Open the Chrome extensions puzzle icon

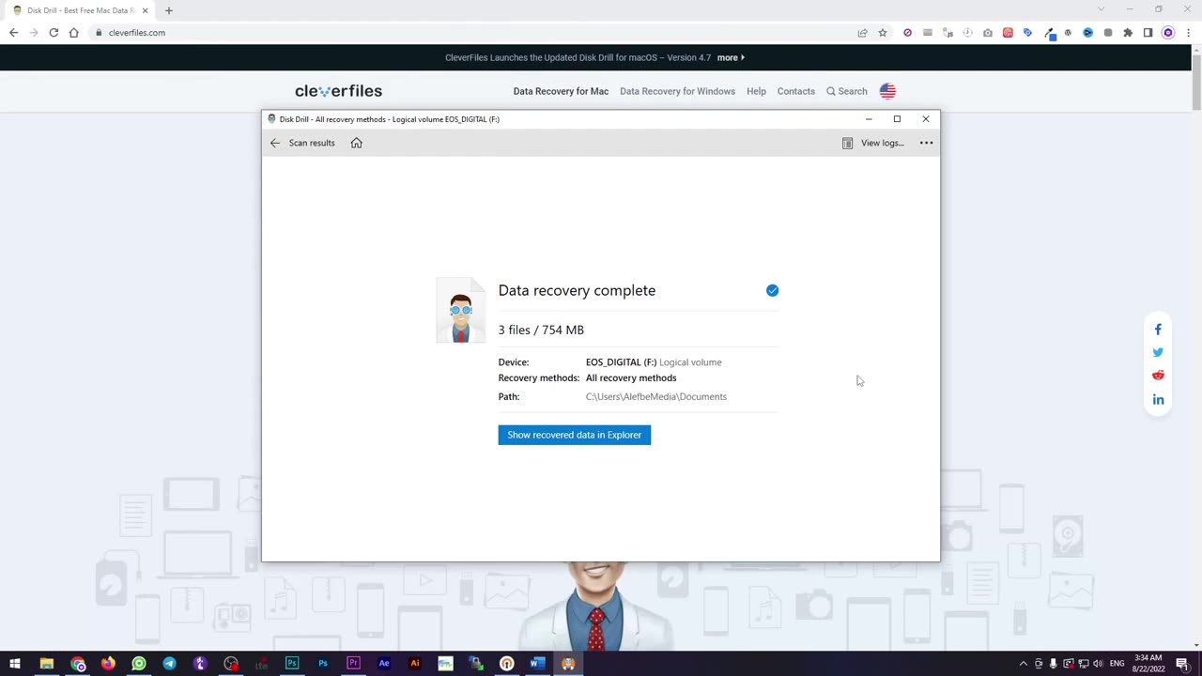1128,33
